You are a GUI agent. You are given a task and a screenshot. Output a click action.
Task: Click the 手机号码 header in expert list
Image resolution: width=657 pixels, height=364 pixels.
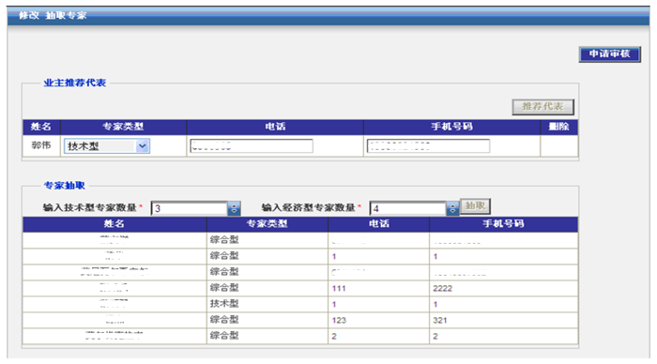tap(503, 224)
